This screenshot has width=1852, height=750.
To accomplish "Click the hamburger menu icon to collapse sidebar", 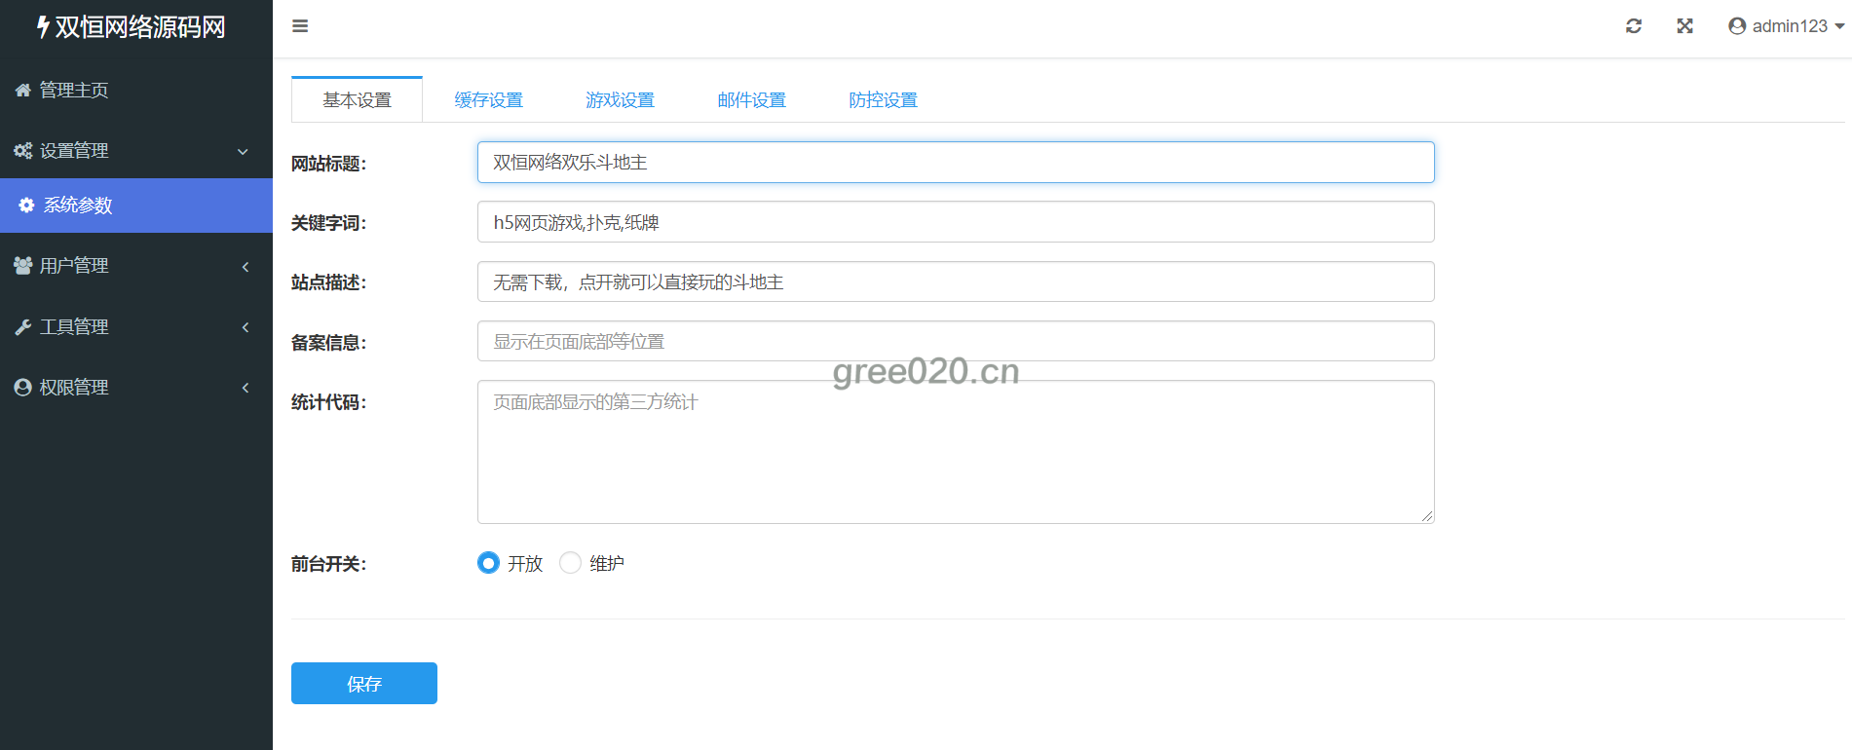I will coord(300,26).
